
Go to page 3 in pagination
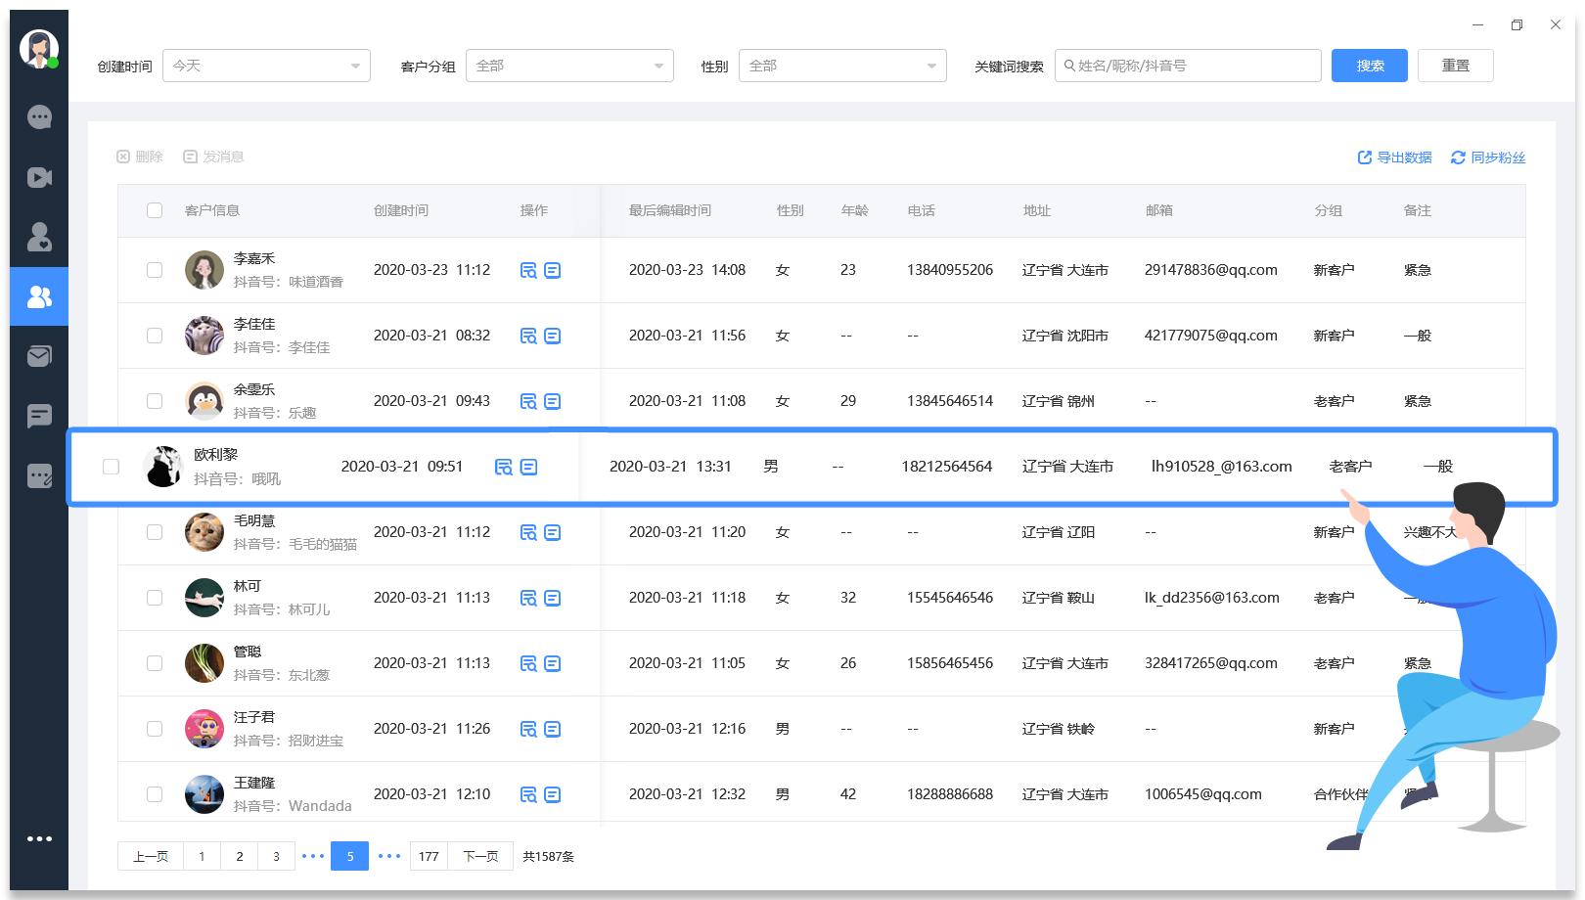(276, 856)
